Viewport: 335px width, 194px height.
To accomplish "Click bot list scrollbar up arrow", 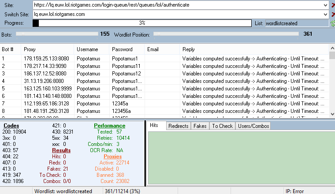I will click(x=332, y=48).
